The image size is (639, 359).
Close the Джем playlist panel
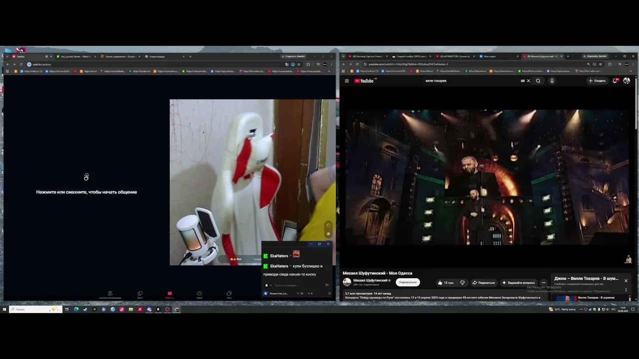626,281
